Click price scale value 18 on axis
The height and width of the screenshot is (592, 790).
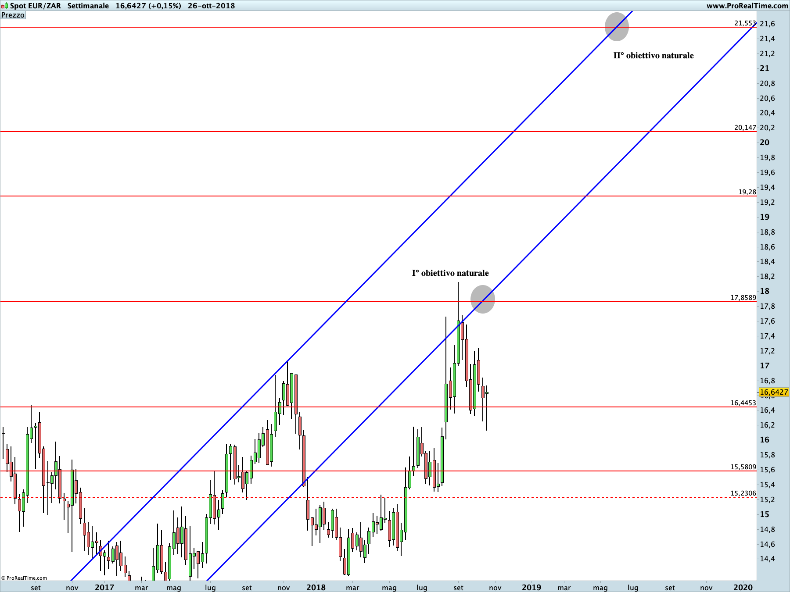point(765,291)
